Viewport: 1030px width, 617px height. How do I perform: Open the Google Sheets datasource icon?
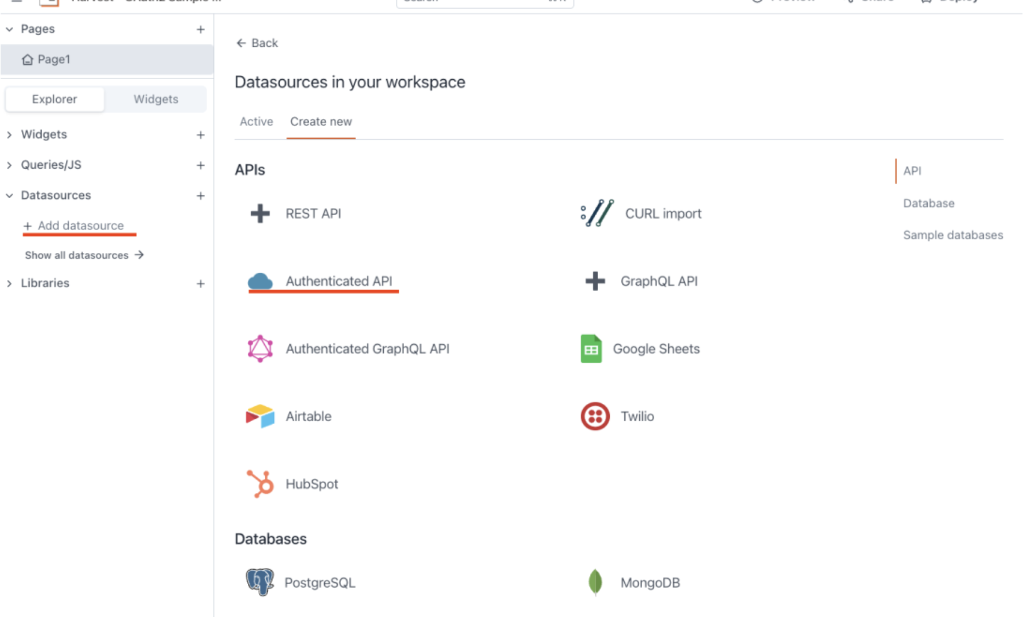point(591,349)
